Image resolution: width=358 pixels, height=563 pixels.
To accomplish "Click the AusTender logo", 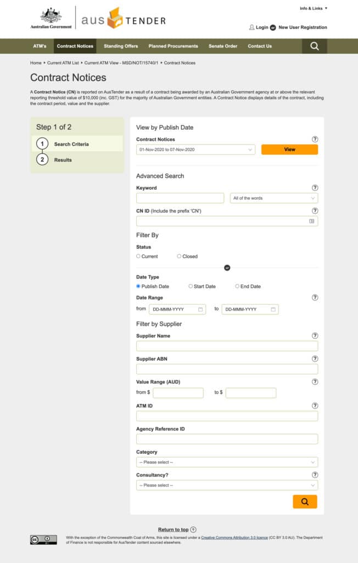I will (x=124, y=19).
